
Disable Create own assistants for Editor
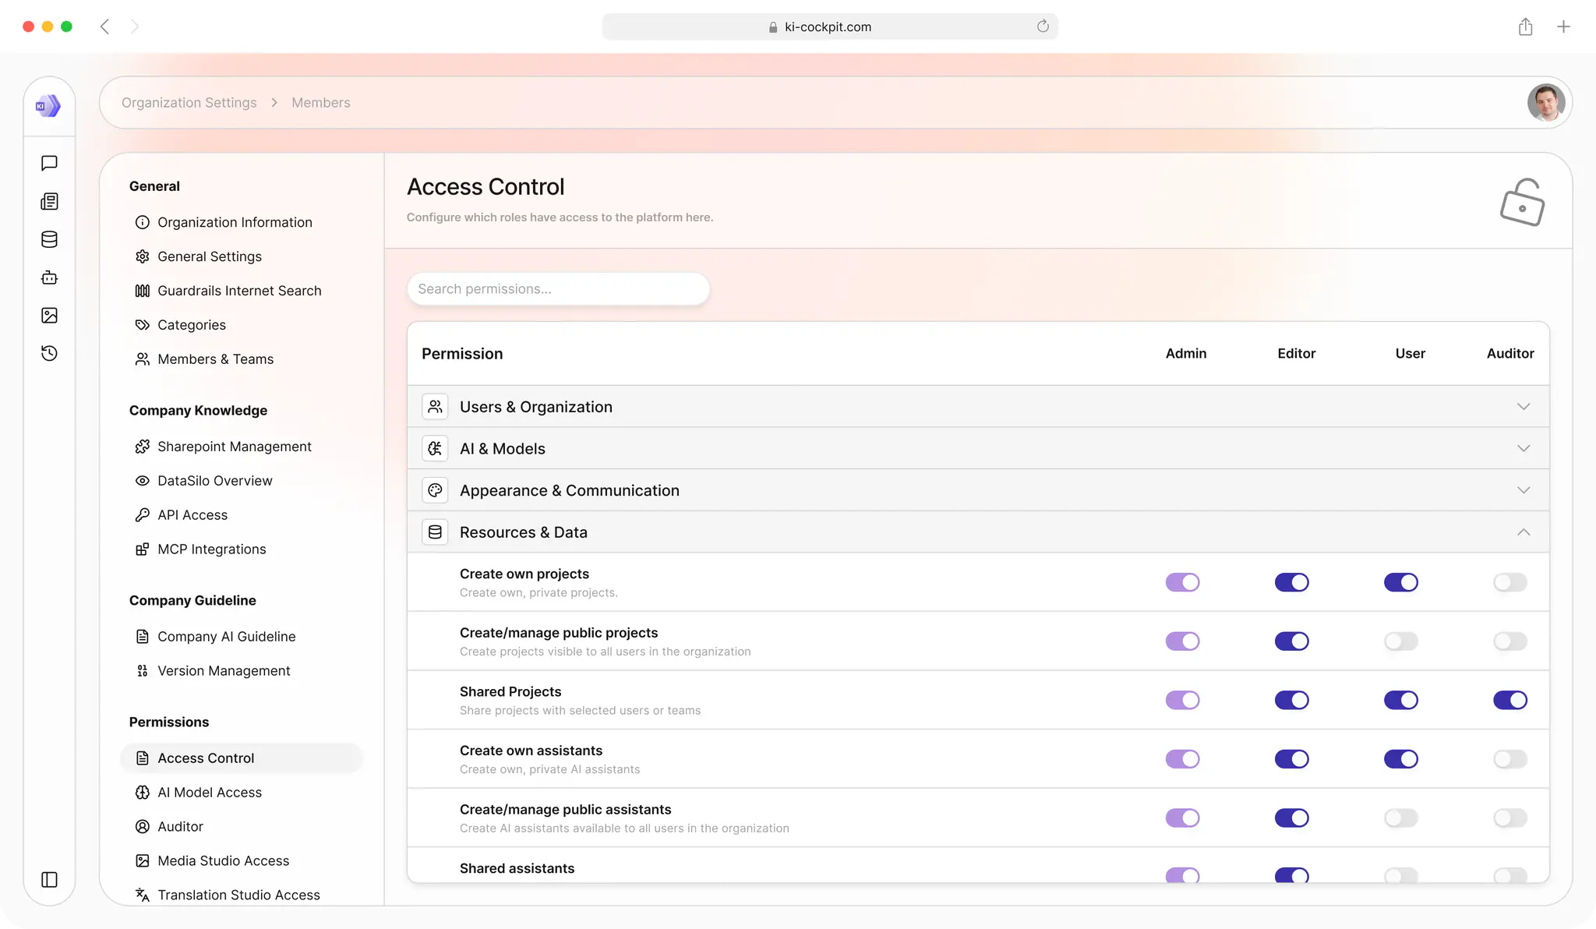click(x=1291, y=759)
